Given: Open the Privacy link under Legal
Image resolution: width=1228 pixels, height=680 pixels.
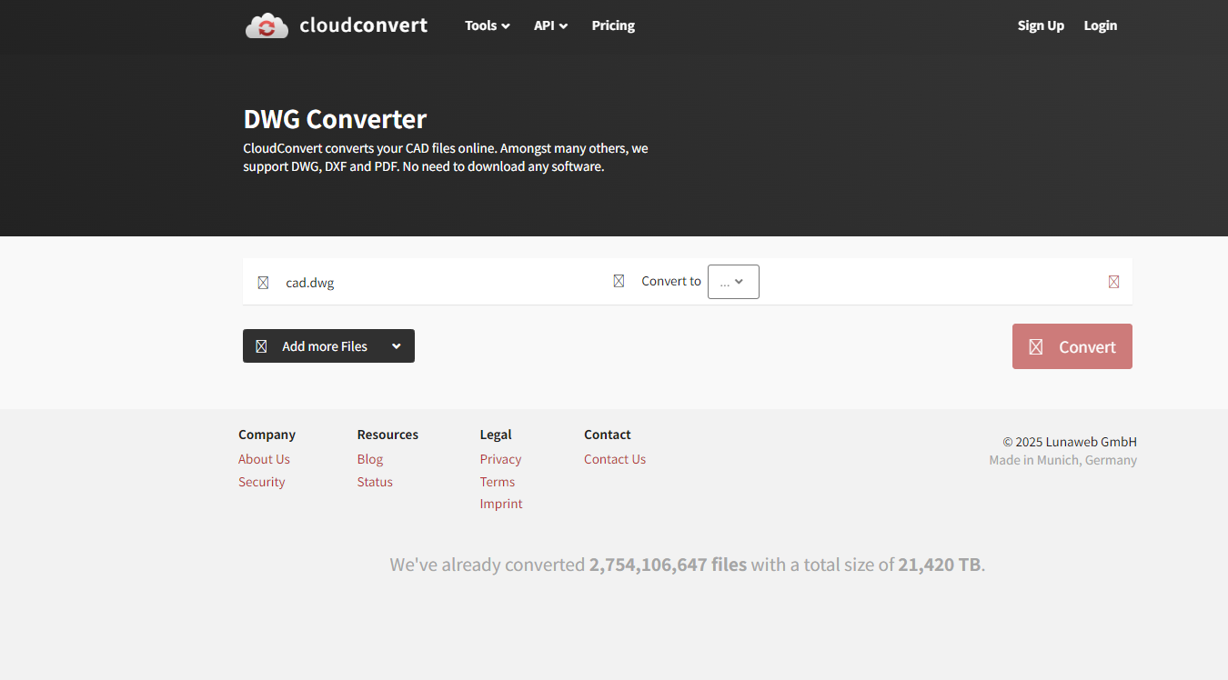Looking at the screenshot, I should point(500,459).
